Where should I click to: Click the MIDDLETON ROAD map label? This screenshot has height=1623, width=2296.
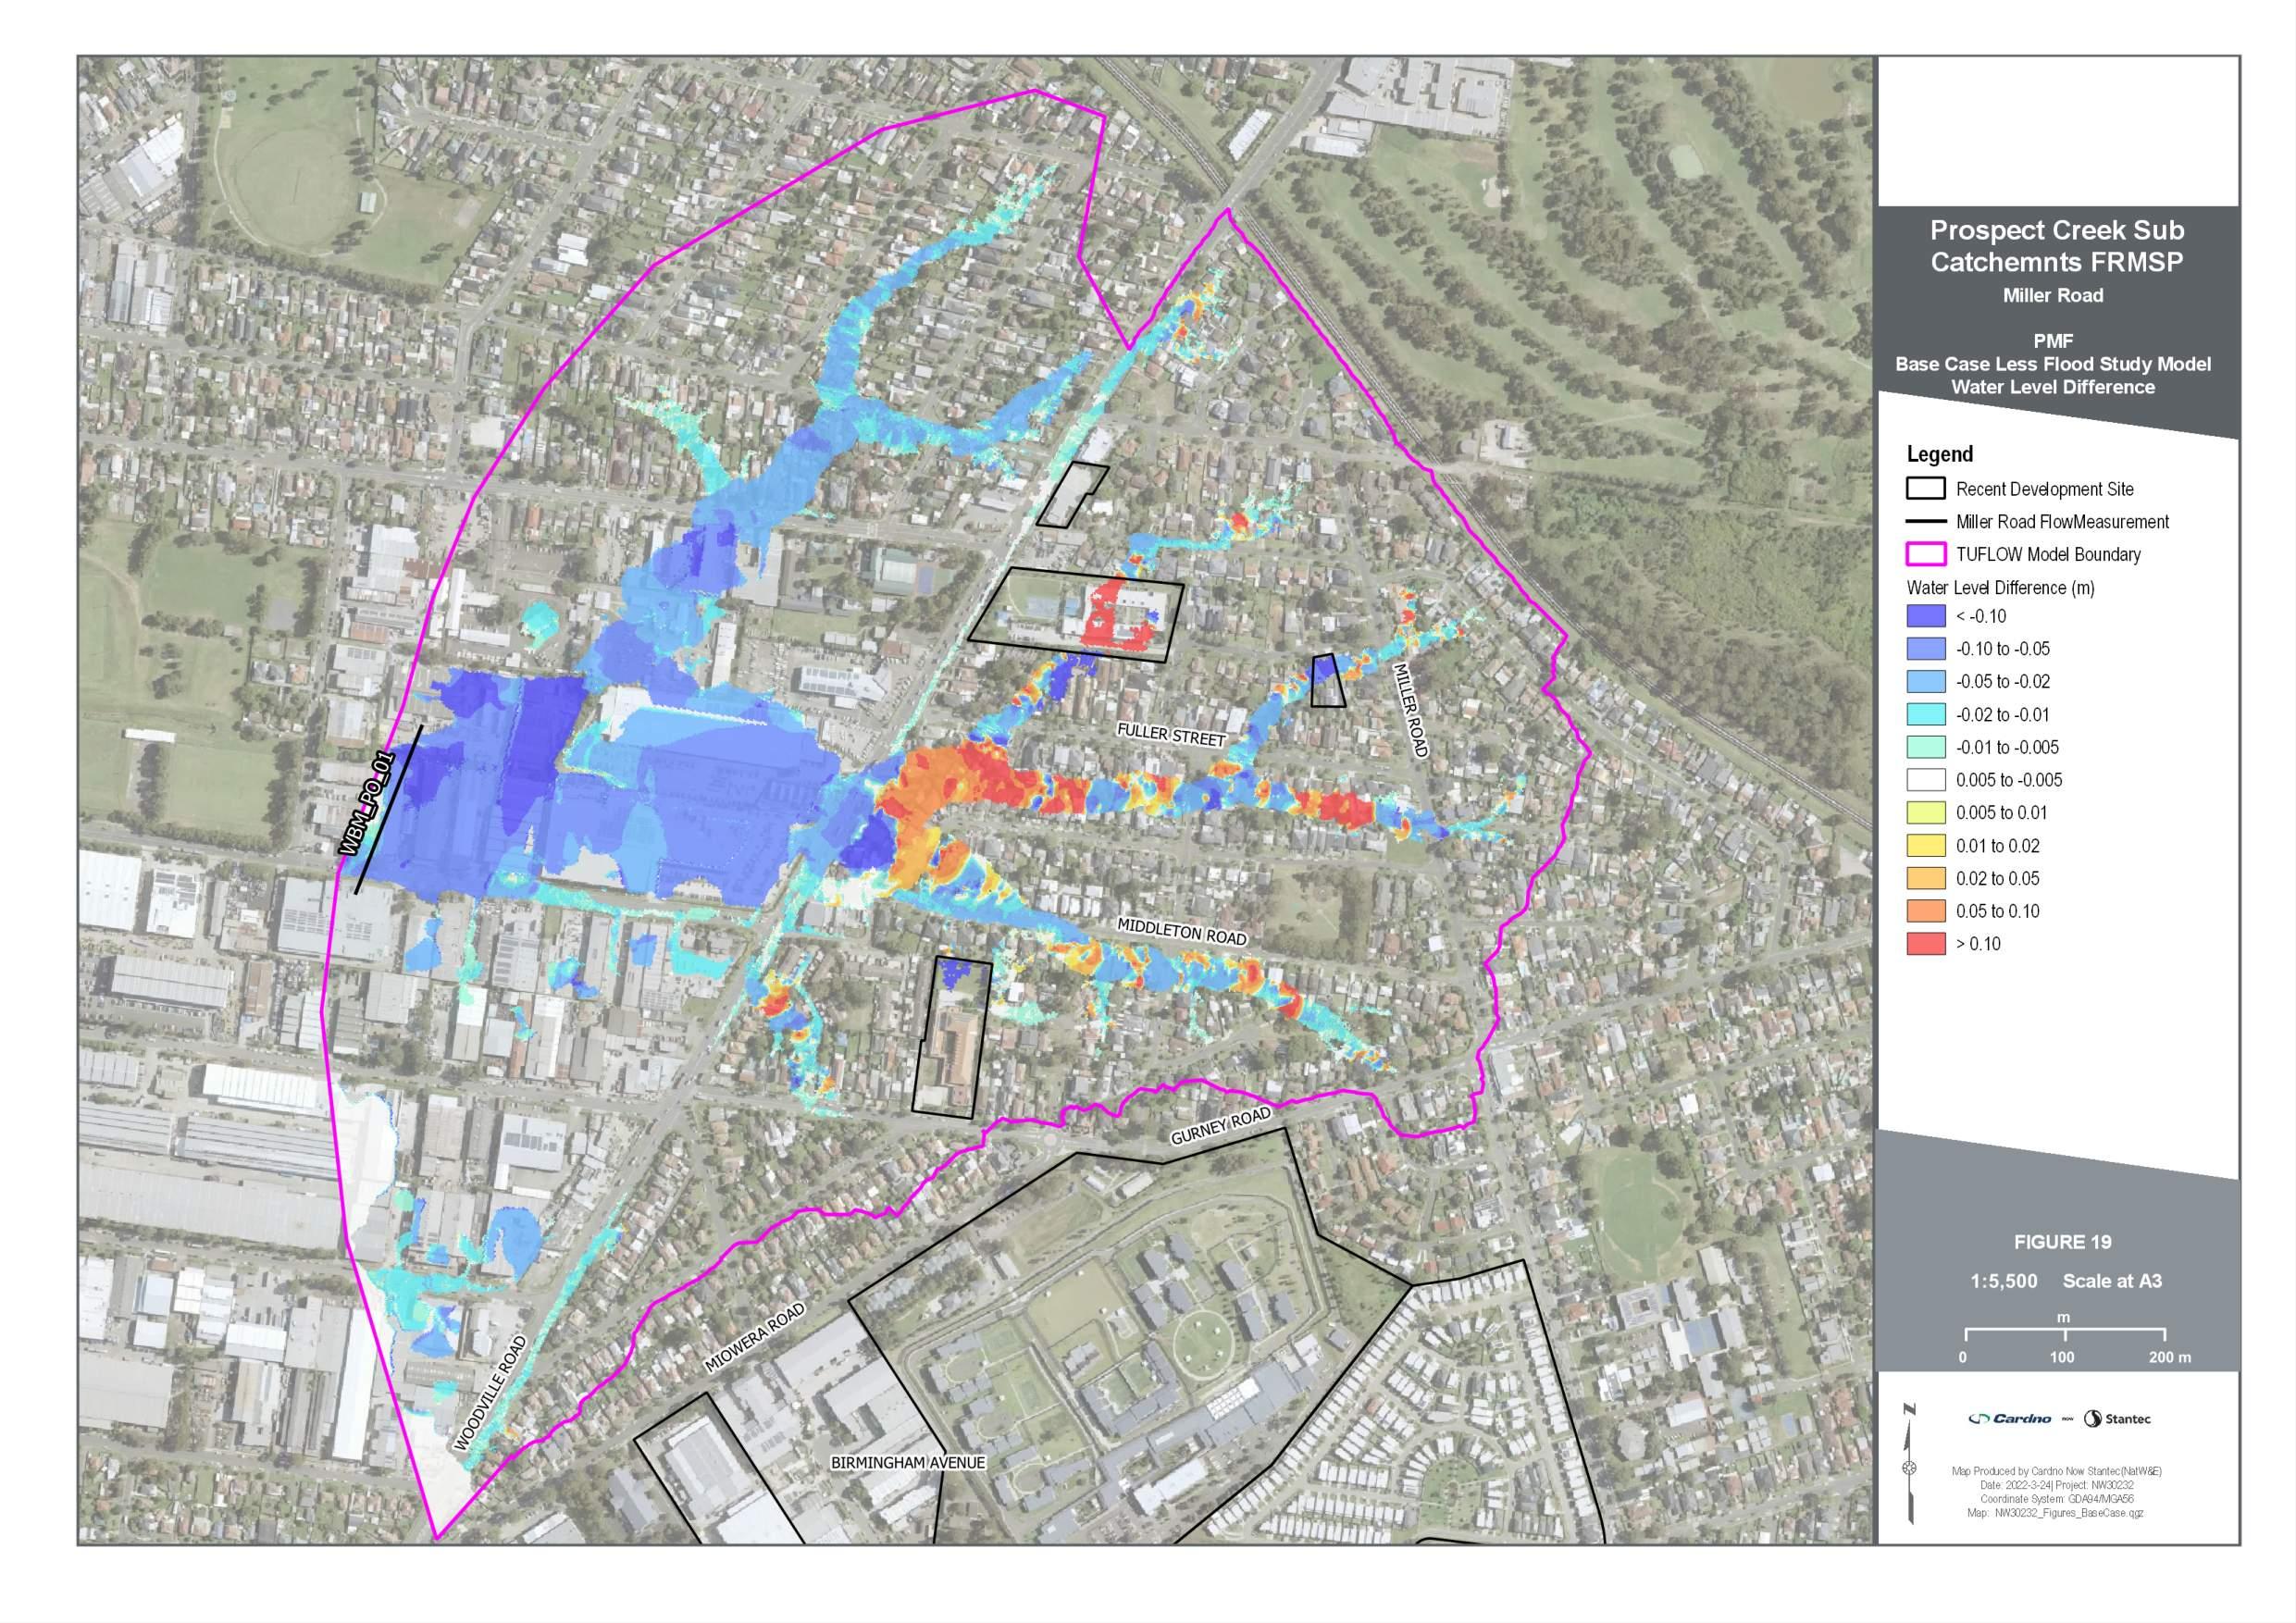pos(1181,931)
